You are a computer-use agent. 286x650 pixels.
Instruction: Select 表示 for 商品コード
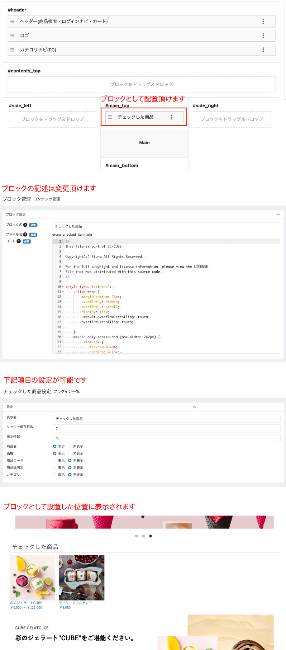point(55,460)
